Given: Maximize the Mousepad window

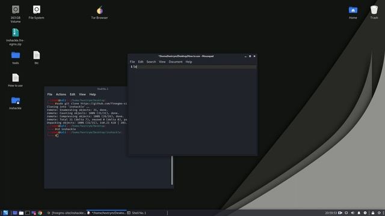Looking at the screenshot, I should click(250, 56).
